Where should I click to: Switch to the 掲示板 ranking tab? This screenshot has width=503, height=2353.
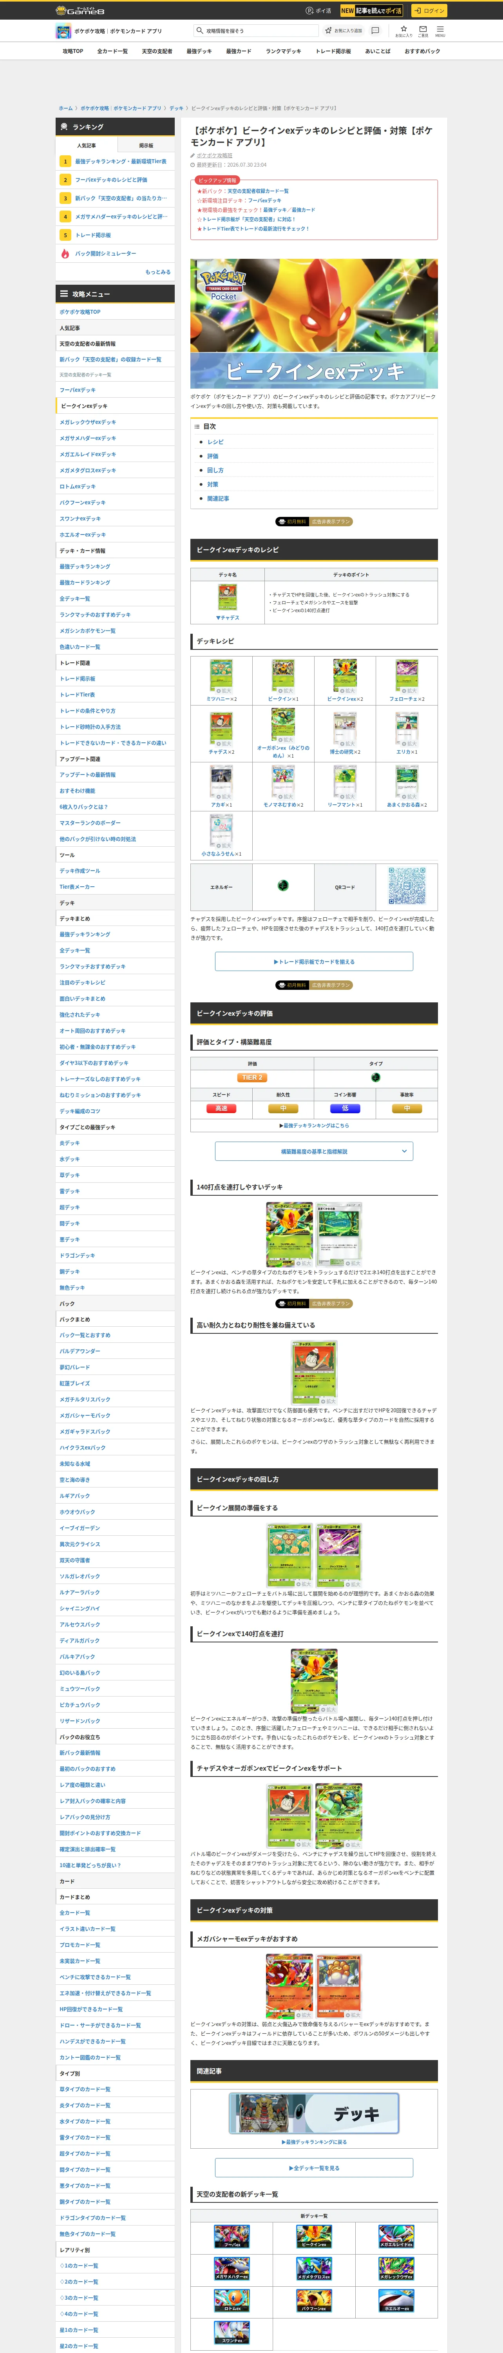pyautogui.click(x=146, y=145)
